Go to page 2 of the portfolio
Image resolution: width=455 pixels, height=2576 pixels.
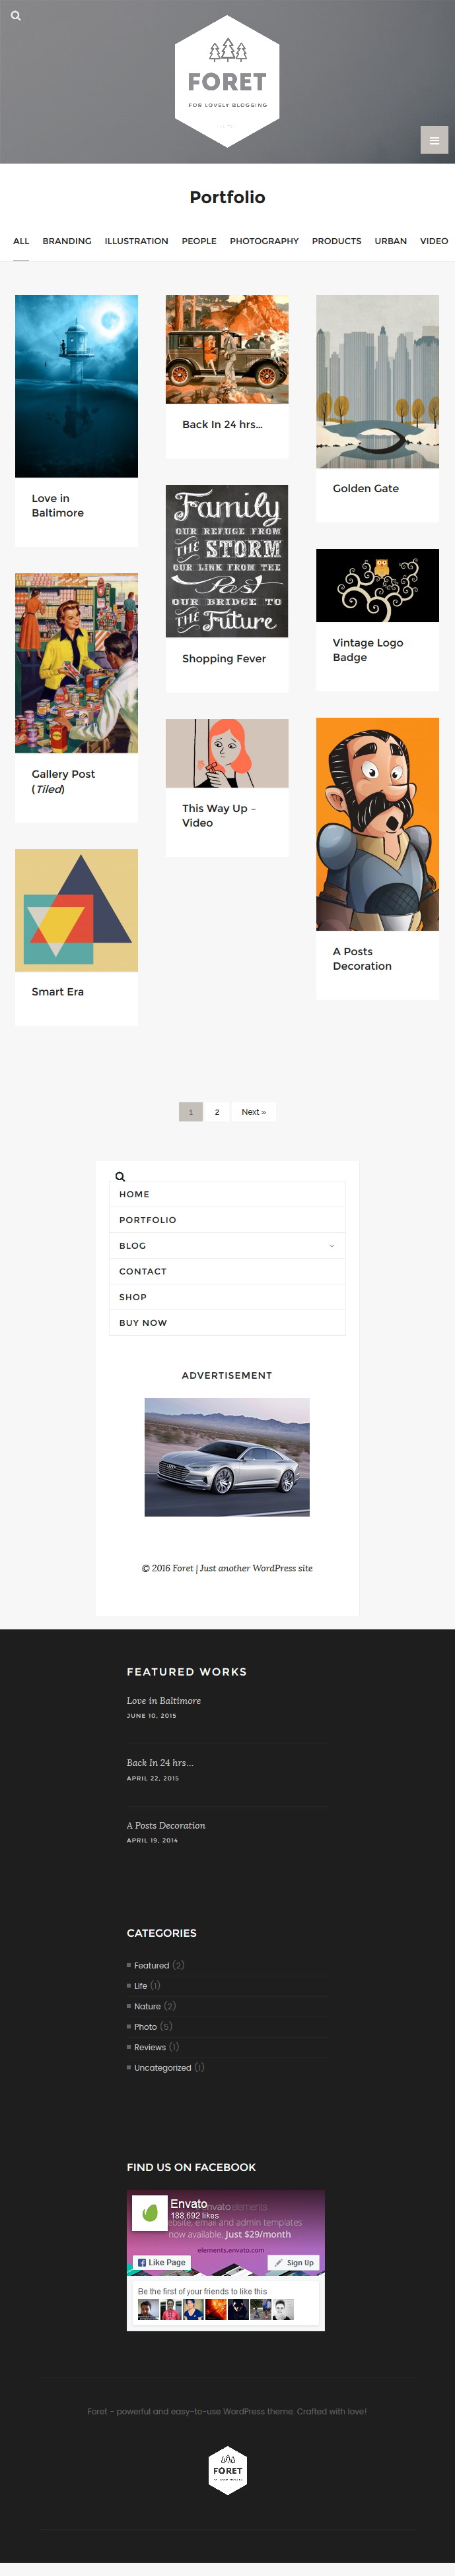pyautogui.click(x=217, y=1111)
